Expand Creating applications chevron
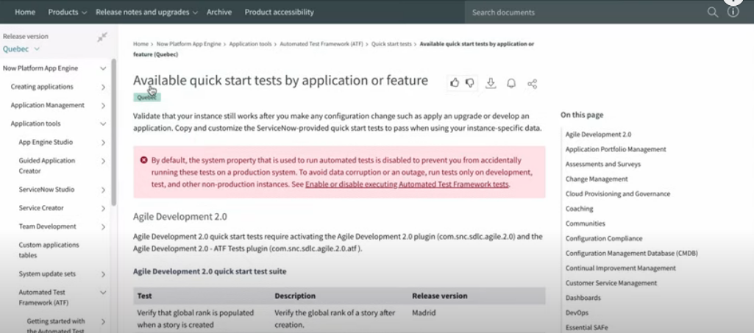754x333 pixels. point(104,87)
